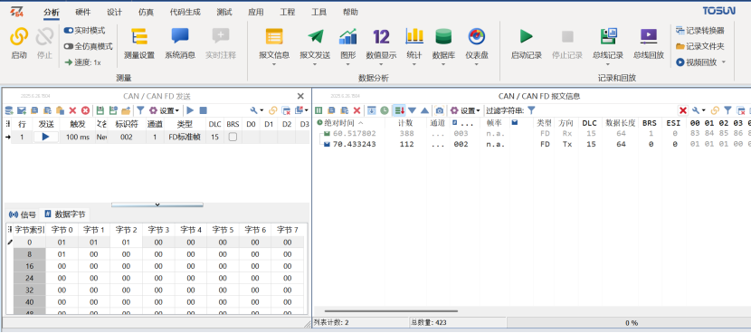Open the 硬件 ribbon tab

(x=83, y=12)
